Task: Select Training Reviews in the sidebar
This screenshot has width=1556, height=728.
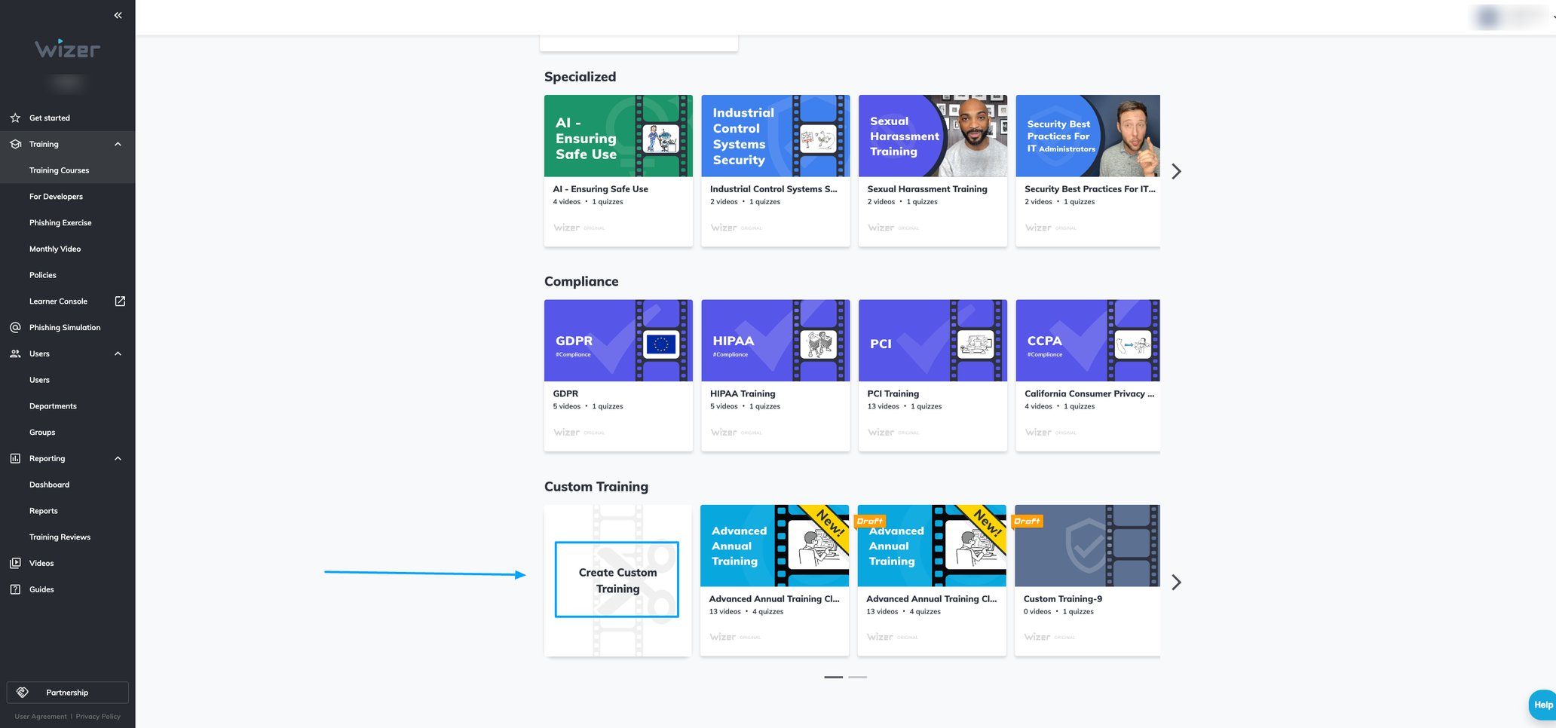Action: 60,537
